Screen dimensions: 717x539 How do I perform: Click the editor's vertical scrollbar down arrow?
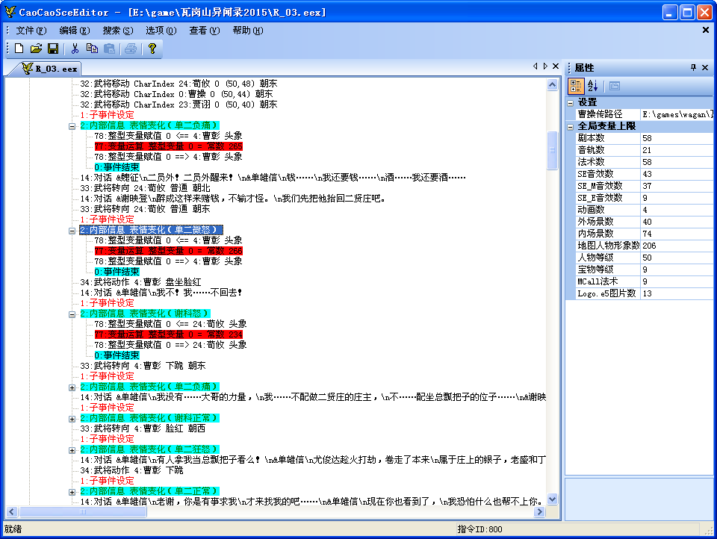tap(553, 499)
